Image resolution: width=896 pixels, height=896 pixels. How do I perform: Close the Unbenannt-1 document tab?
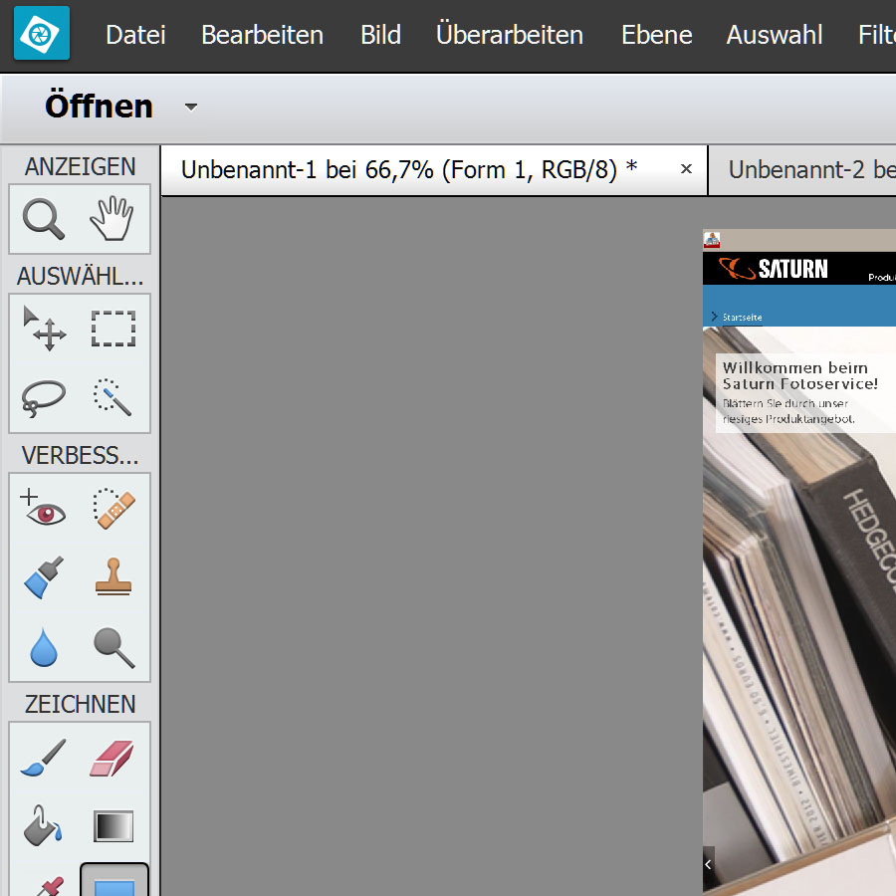tap(686, 168)
